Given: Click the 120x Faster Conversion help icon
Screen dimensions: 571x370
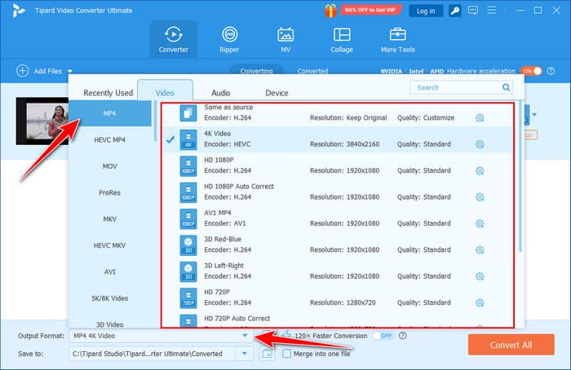Looking at the screenshot, I should point(402,336).
